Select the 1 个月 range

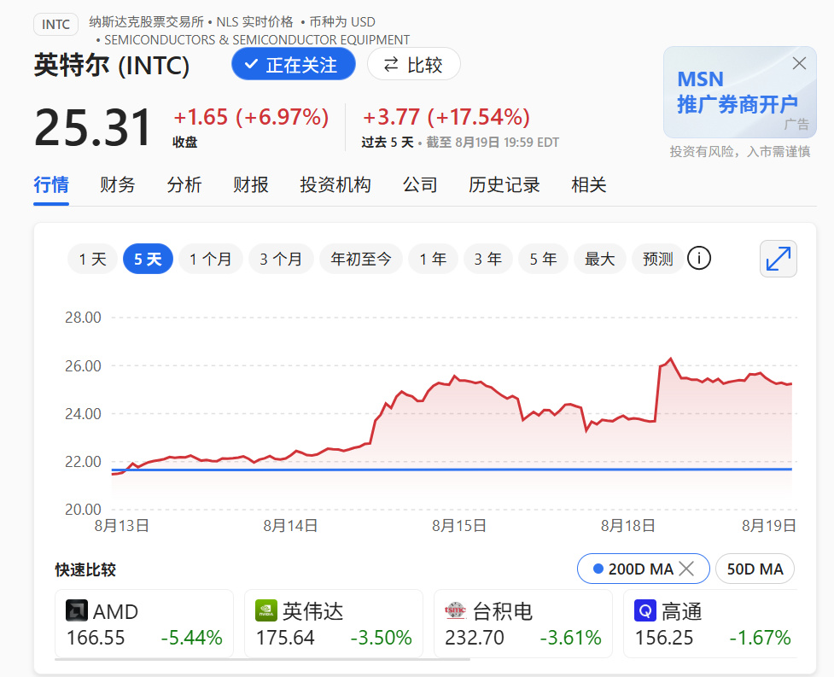[211, 259]
